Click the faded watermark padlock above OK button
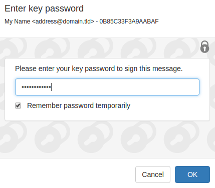The height and width of the screenshot is (188, 215). click(x=182, y=136)
